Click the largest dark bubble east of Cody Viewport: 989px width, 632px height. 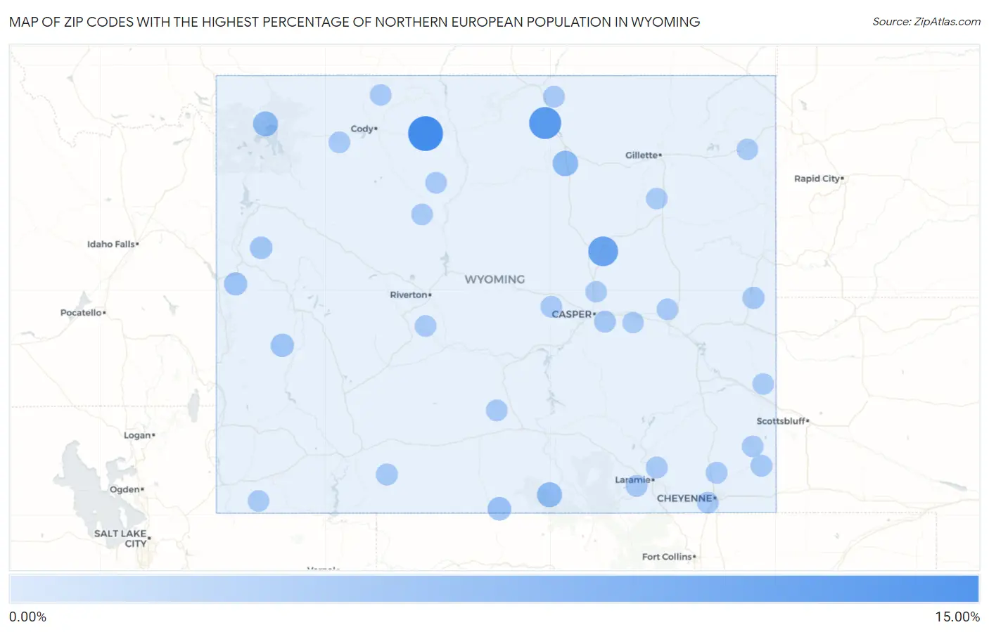coord(426,134)
